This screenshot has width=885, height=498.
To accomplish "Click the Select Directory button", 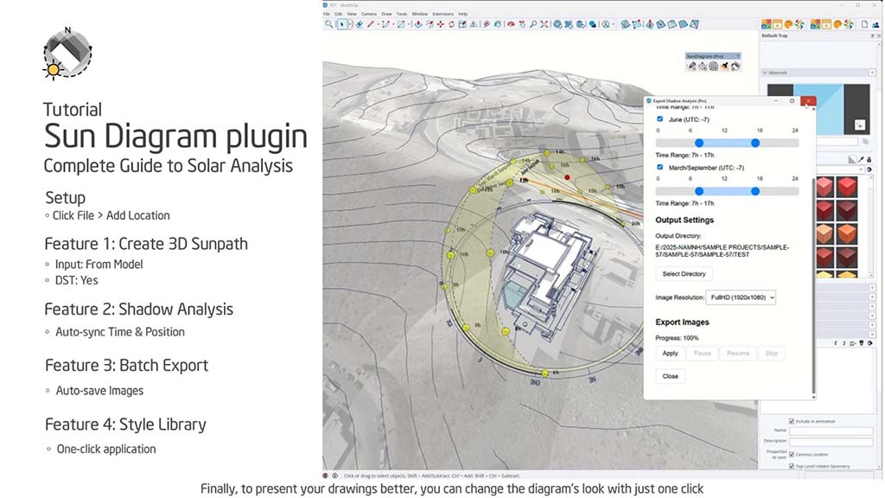I will (684, 273).
